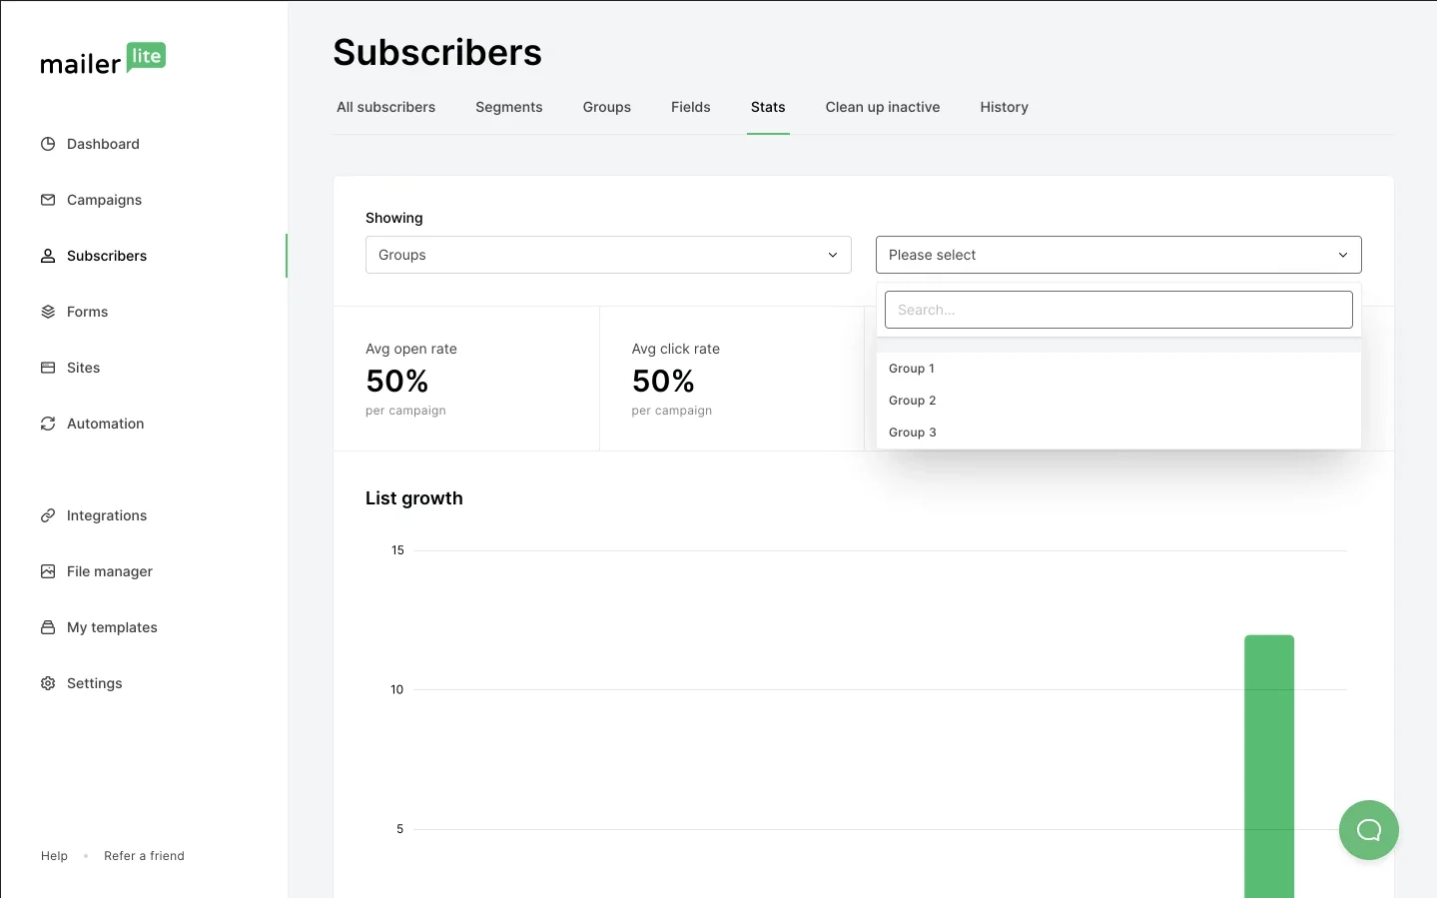Open Forms from the sidebar

87,312
